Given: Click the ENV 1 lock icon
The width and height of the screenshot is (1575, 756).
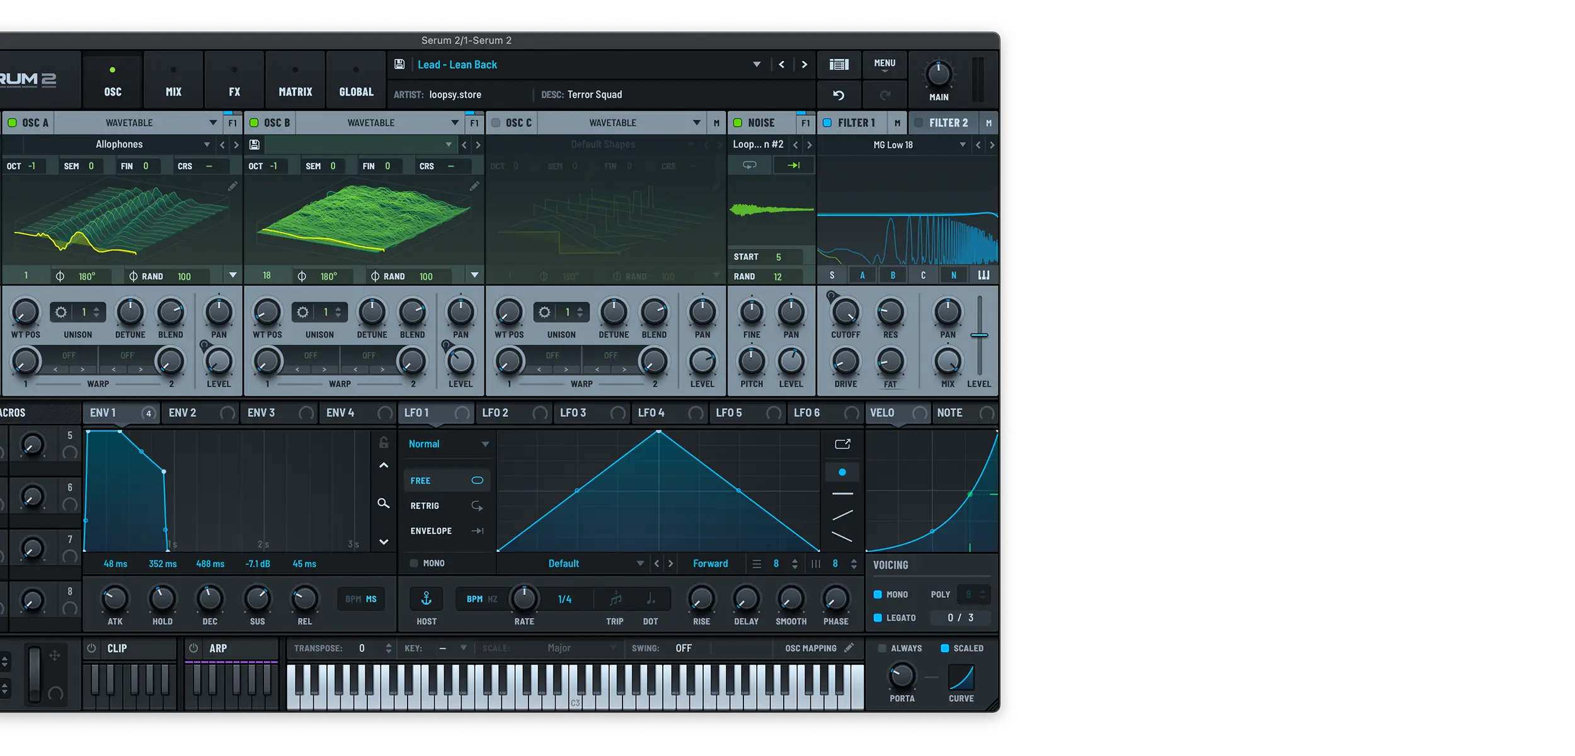Looking at the screenshot, I should (x=384, y=443).
